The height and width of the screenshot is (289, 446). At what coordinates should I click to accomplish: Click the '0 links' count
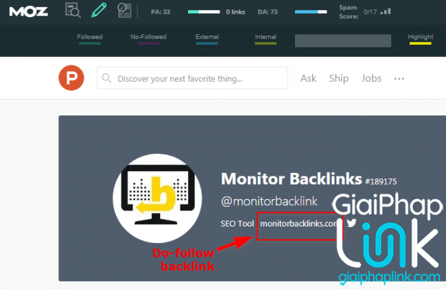click(x=235, y=12)
